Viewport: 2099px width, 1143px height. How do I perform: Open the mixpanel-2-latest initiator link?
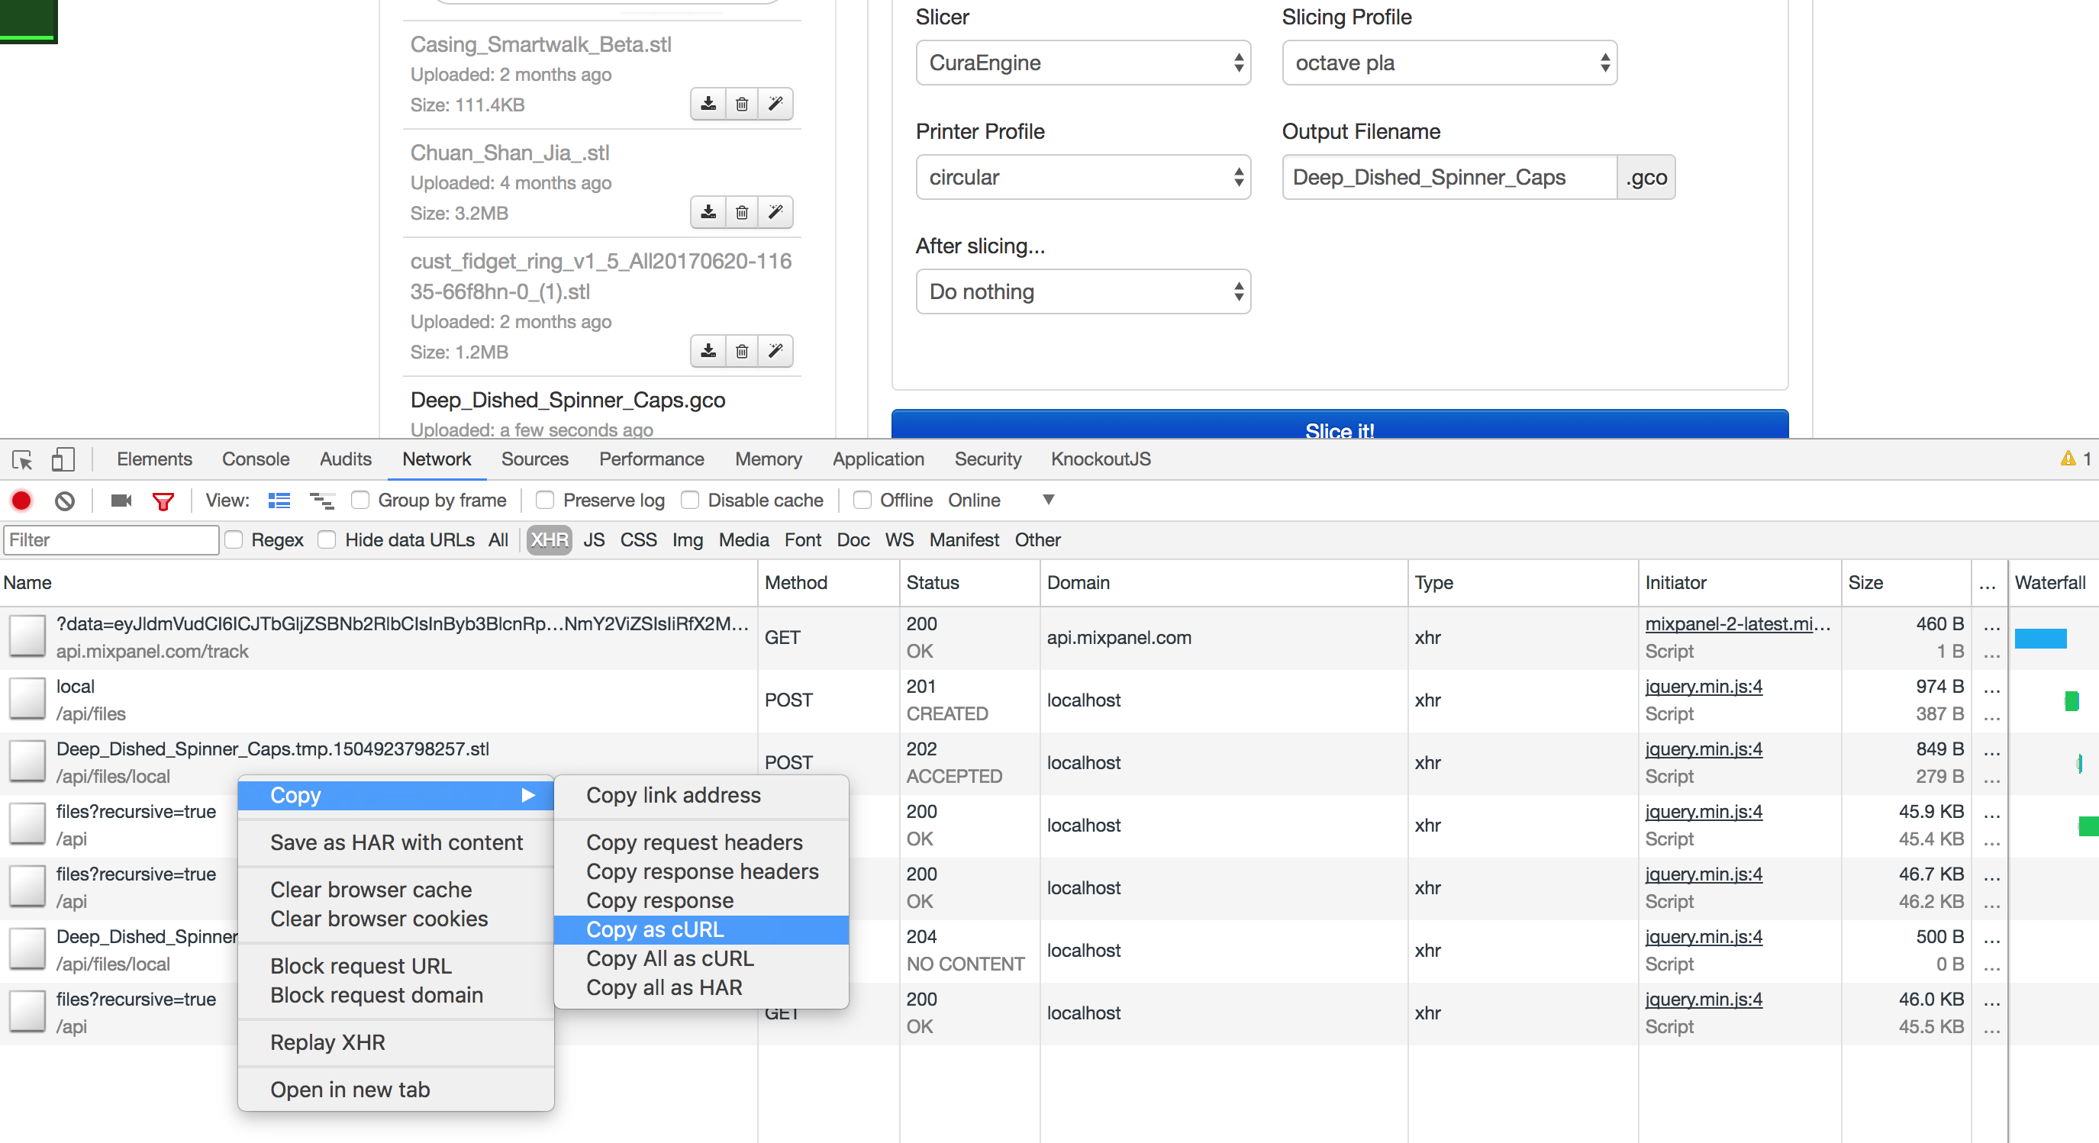click(x=1738, y=624)
